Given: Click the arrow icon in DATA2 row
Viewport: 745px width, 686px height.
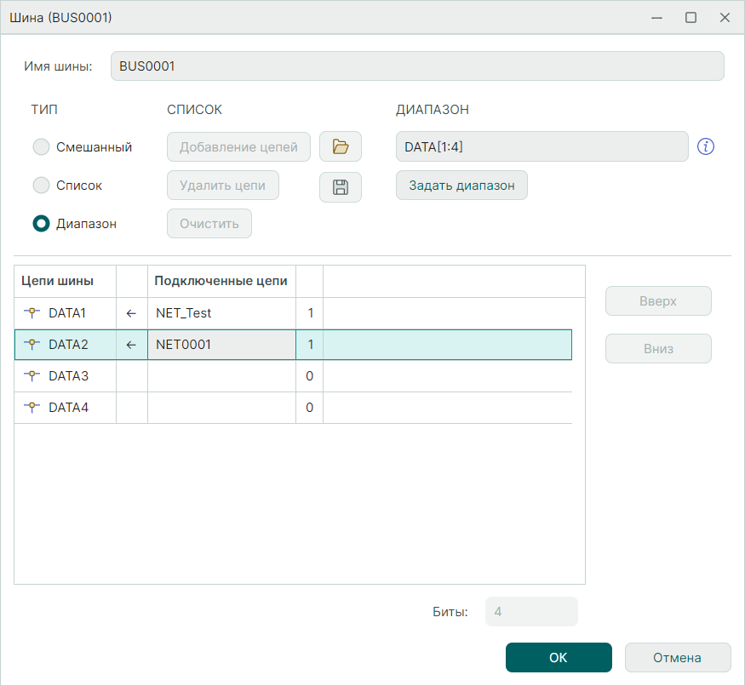Looking at the screenshot, I should pyautogui.click(x=131, y=345).
